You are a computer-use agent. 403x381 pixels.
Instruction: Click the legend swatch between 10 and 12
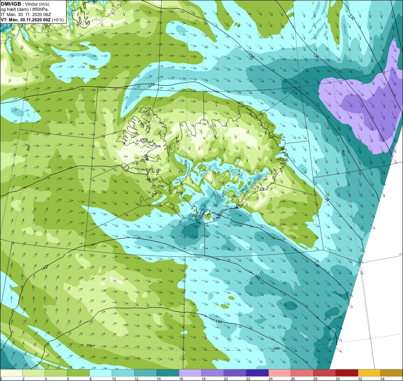tap(123, 373)
